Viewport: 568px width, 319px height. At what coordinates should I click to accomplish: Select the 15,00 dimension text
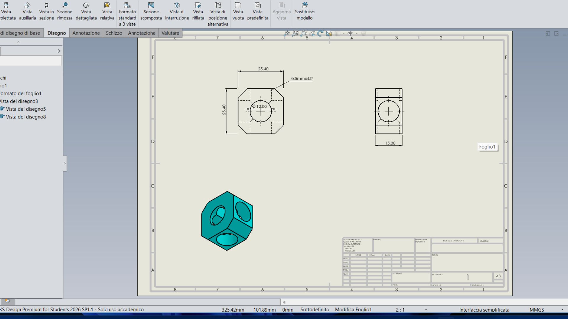tap(390, 143)
